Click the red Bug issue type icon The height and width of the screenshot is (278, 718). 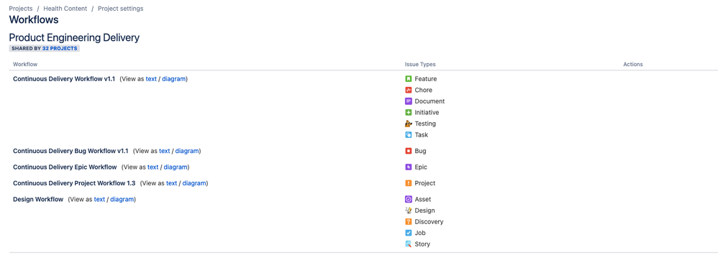point(409,151)
